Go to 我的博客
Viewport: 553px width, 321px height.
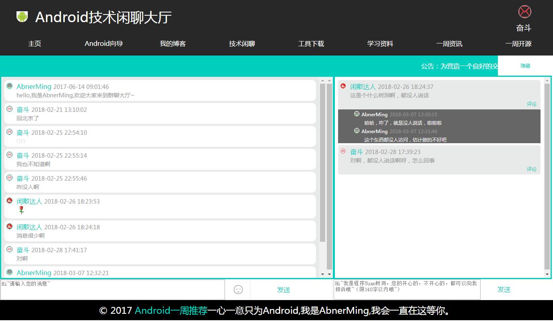click(173, 44)
